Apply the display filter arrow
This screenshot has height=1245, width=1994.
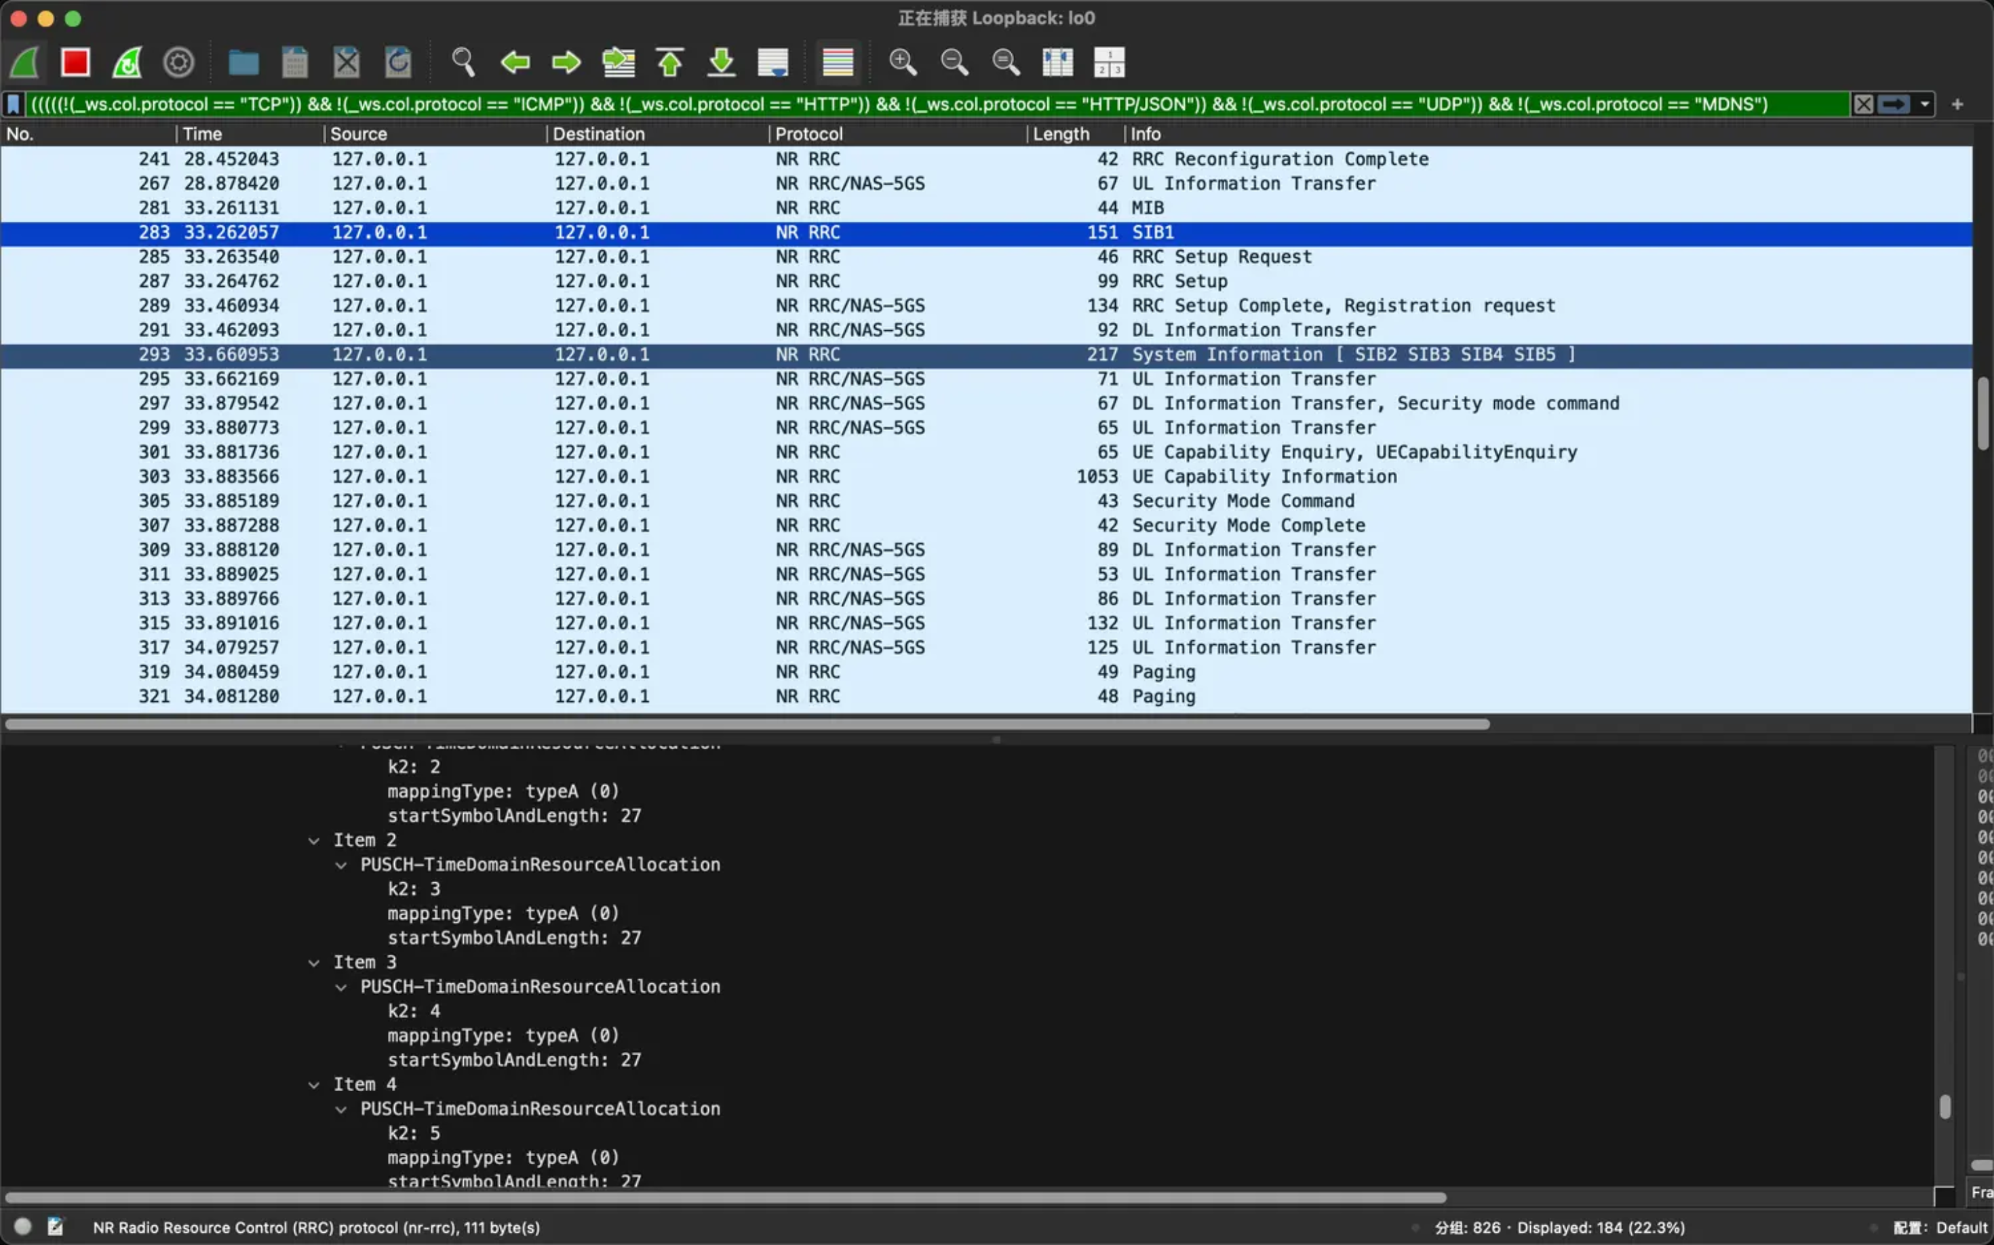(x=1894, y=104)
